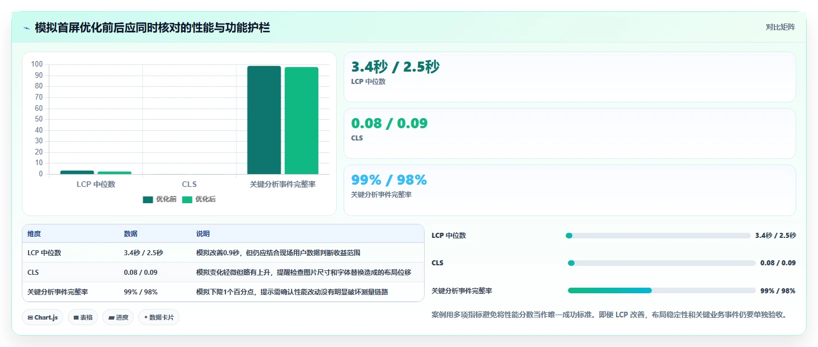Click the tall light green 优化后 bar for 关键分析事件完整率

302,121
